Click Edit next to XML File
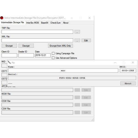138x138 pixels. pyautogui.click(x=86, y=40)
